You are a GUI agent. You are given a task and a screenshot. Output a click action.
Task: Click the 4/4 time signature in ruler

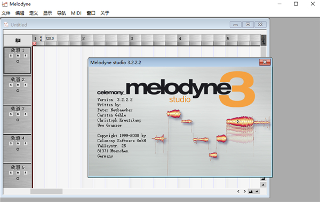(x=41, y=38)
